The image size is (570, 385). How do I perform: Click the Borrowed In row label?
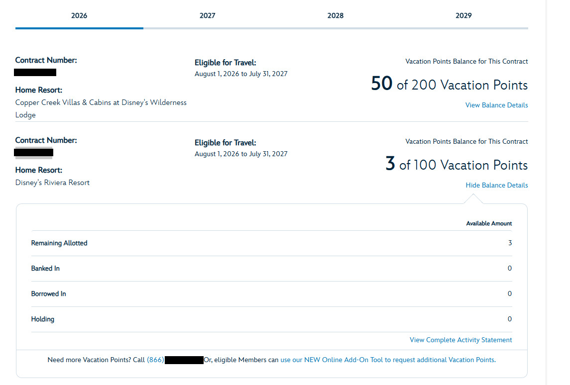coord(48,294)
